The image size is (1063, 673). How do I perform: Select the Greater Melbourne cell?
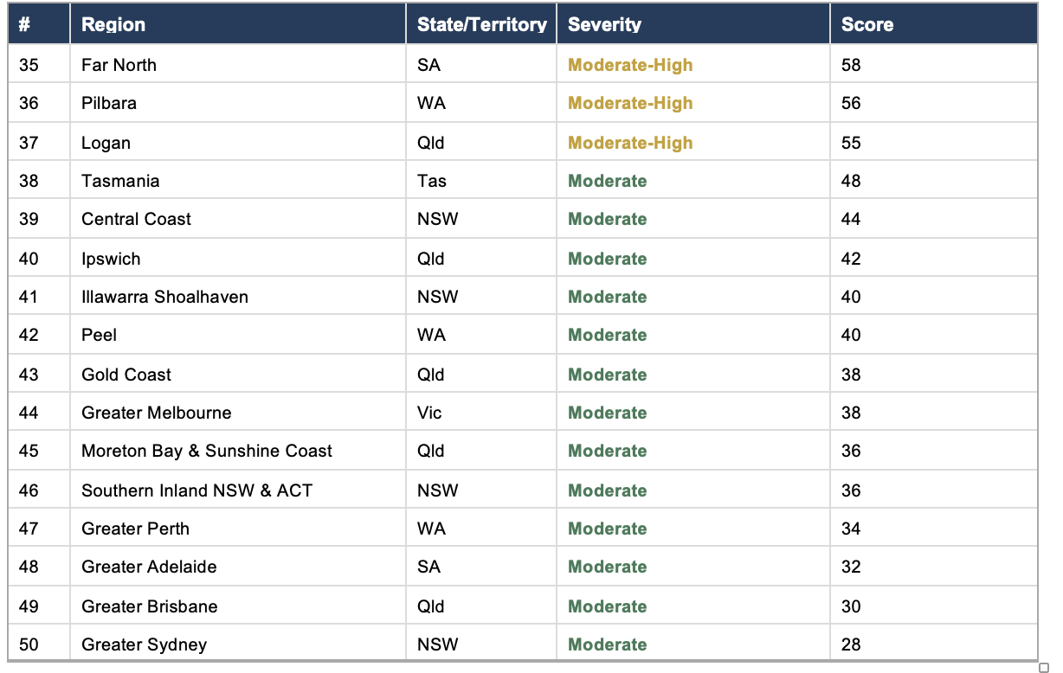pos(238,413)
